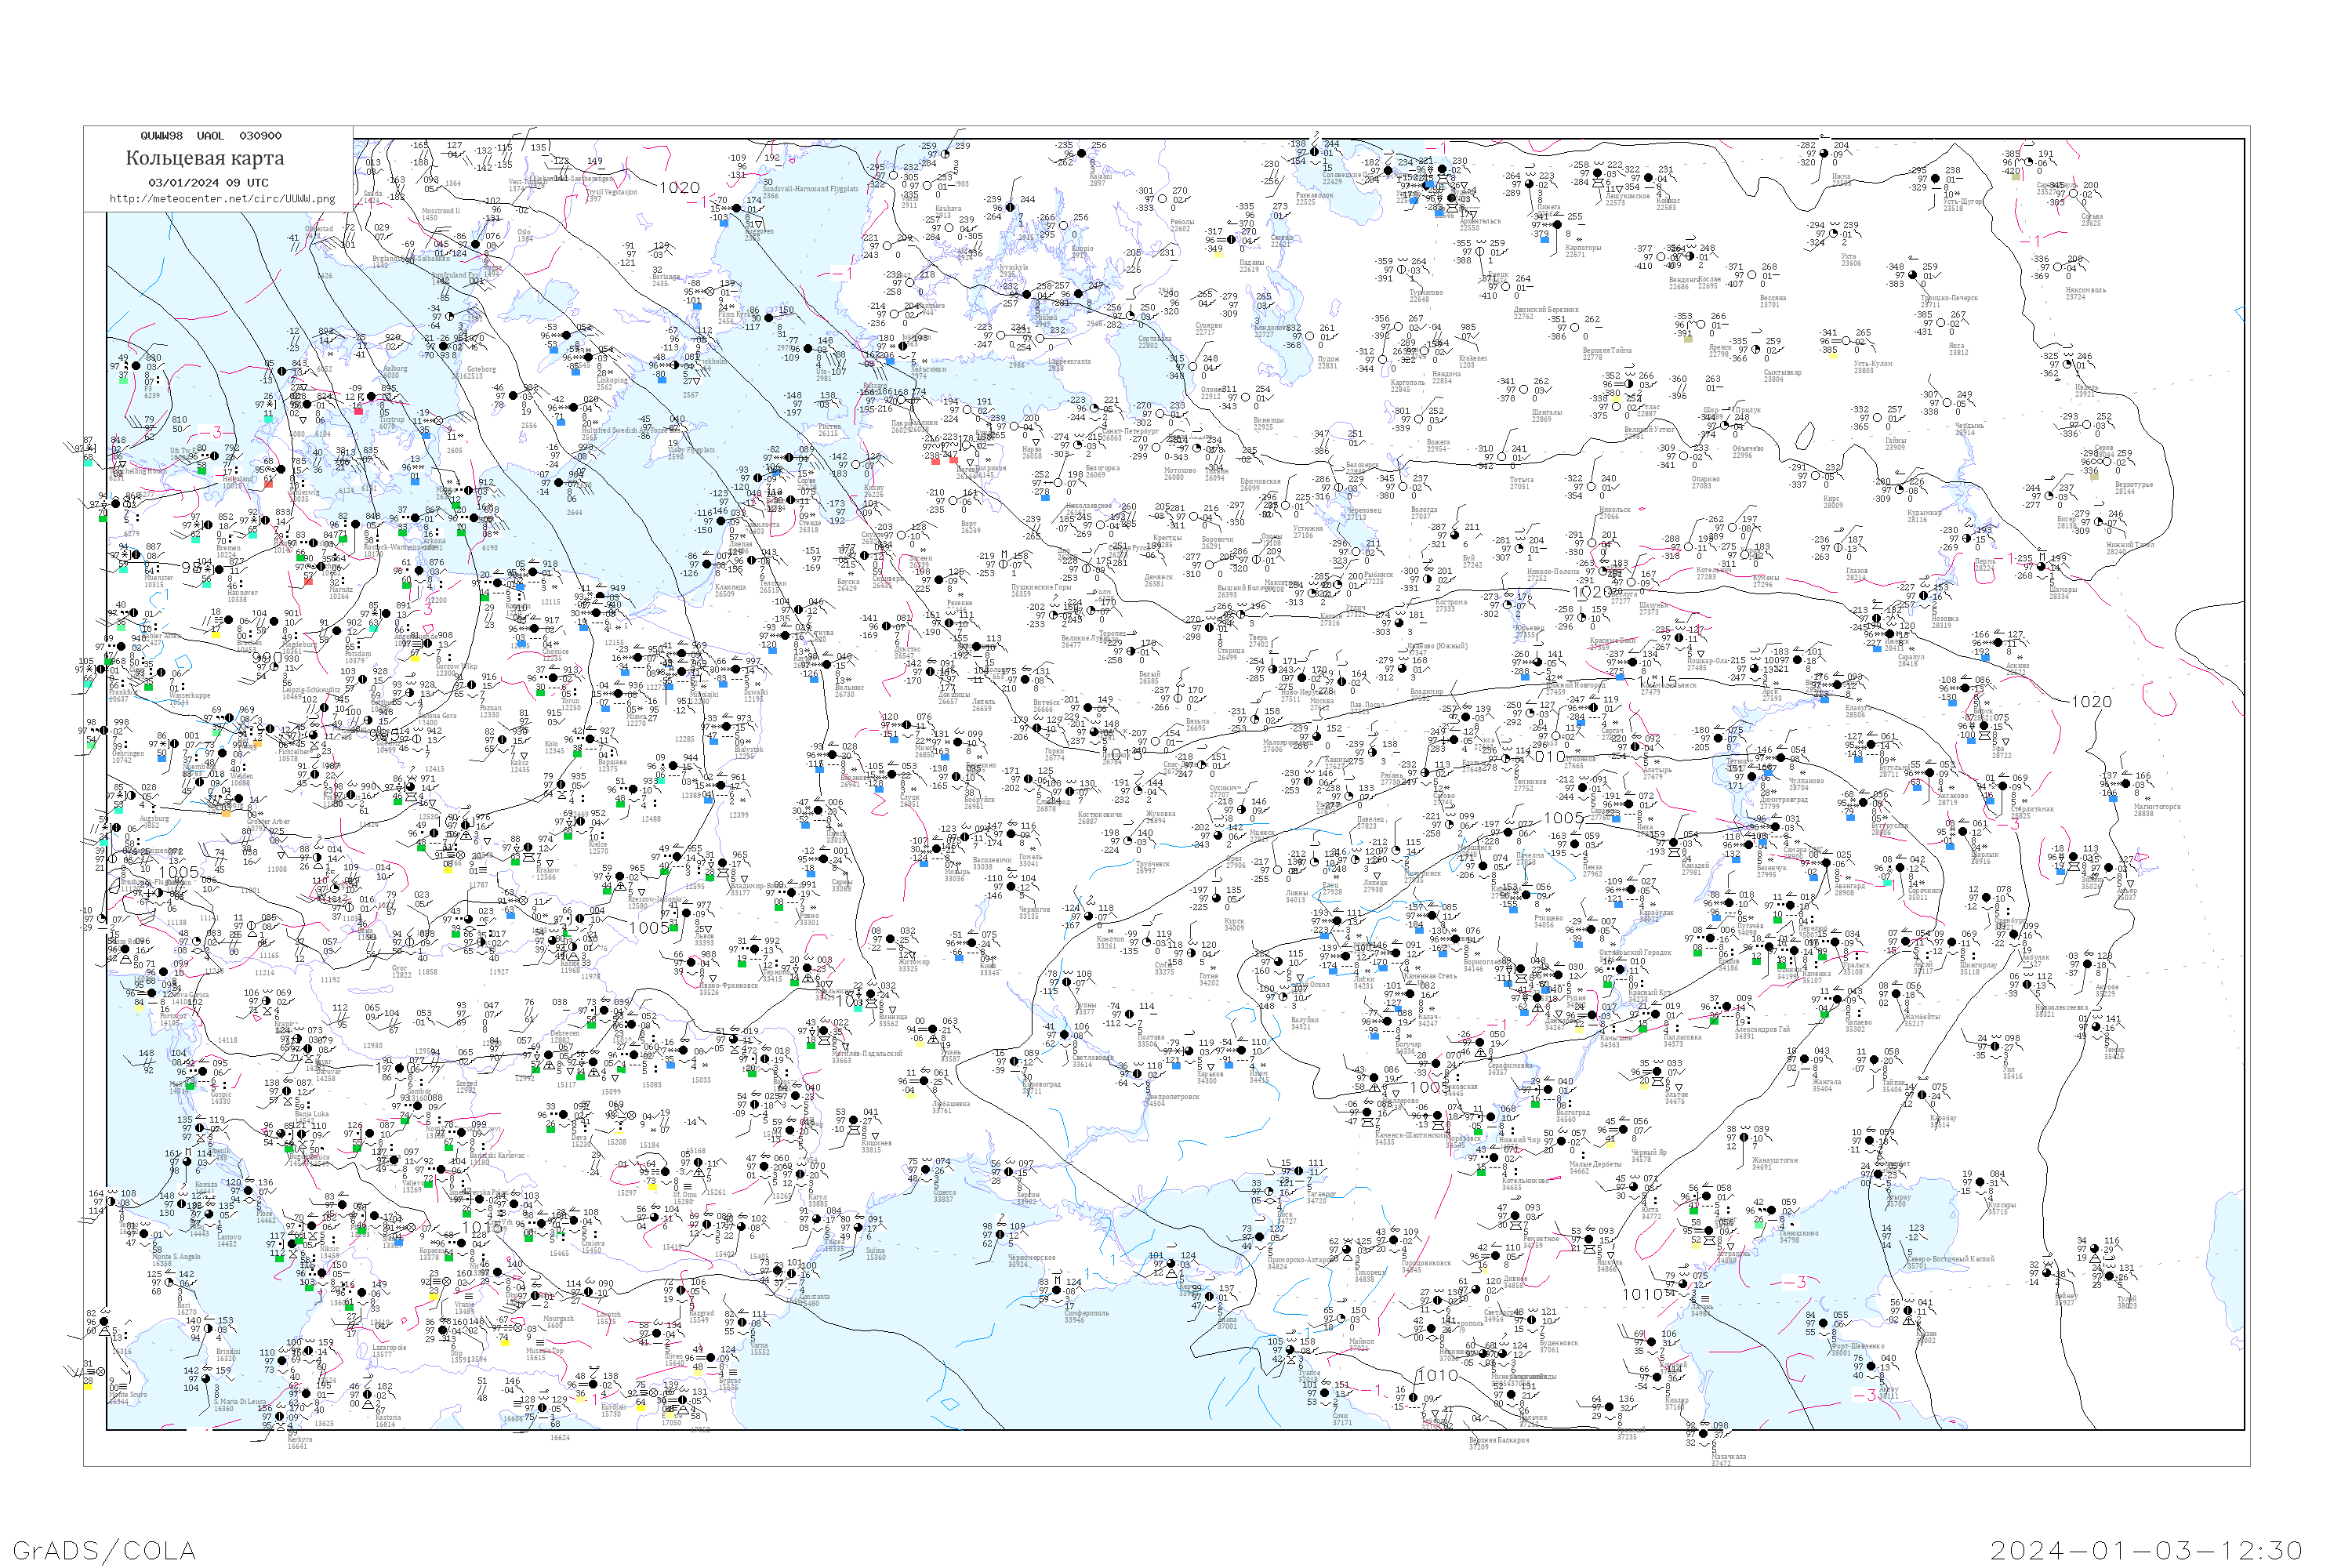Click the Oslo station label
The width and height of the screenshot is (2352, 1568).
tap(524, 232)
